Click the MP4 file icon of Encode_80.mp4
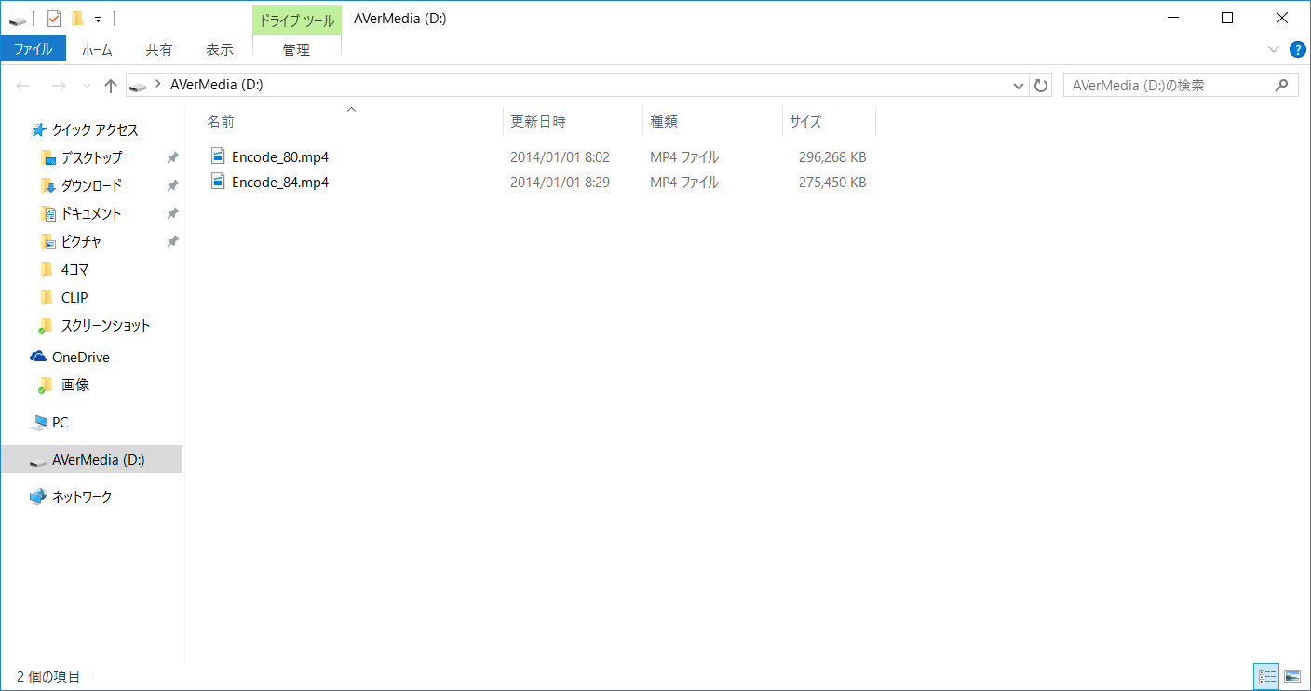This screenshot has height=691, width=1311. point(218,156)
